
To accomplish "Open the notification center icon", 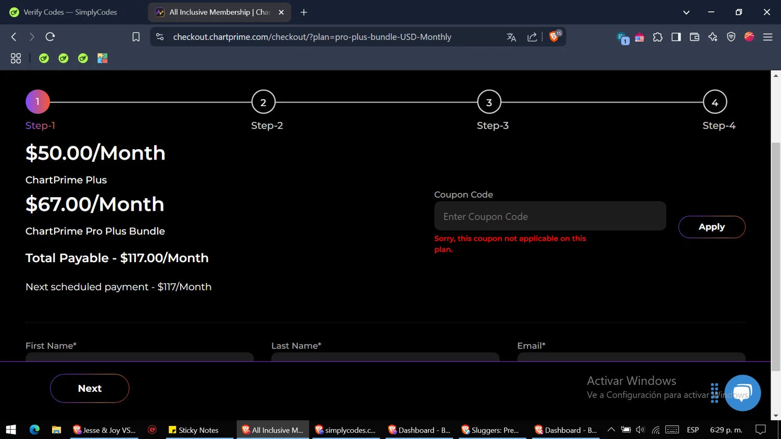I will click(x=761, y=430).
